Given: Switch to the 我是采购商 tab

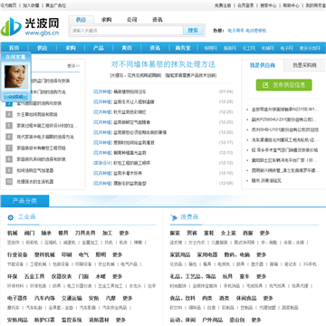Looking at the screenshot, I should coord(304,65).
